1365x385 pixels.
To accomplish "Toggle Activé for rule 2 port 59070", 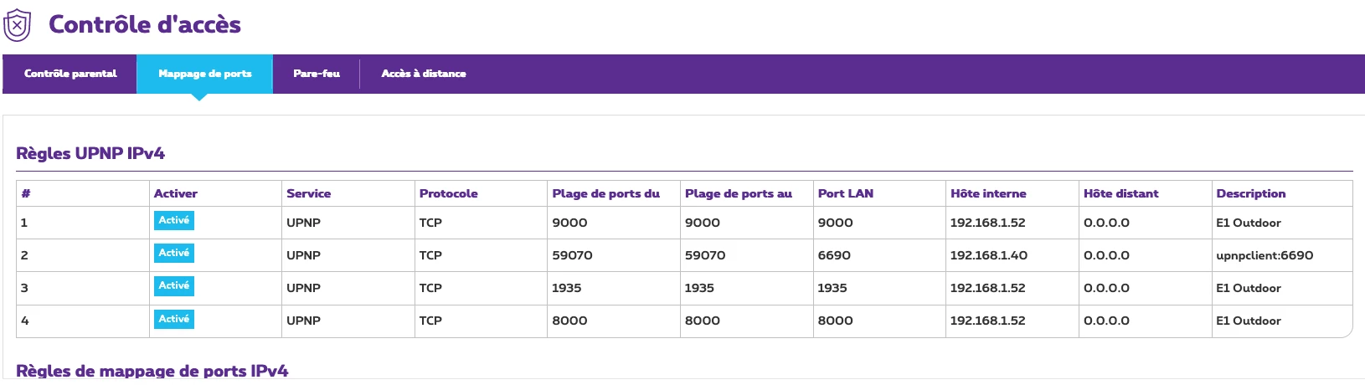I will [174, 253].
